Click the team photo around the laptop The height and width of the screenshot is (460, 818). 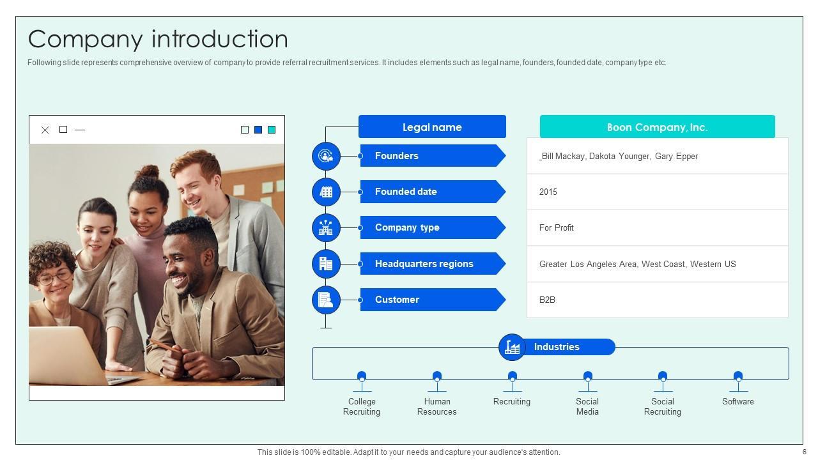coord(157,264)
